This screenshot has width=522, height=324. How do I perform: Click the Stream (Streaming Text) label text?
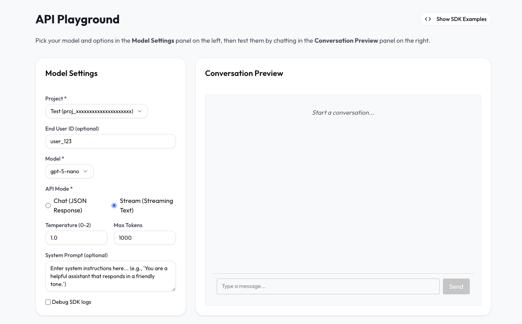pos(146,206)
